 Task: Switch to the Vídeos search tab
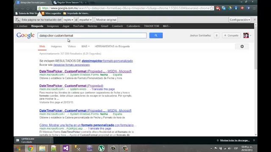click(x=72, y=46)
